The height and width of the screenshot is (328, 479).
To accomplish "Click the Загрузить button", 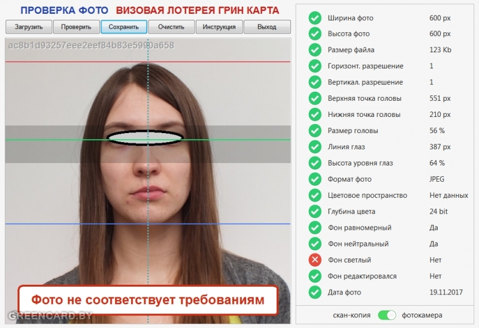I will [29, 27].
